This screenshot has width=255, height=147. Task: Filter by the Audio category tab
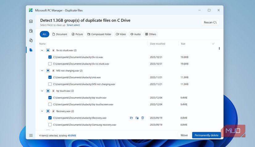click(x=135, y=34)
